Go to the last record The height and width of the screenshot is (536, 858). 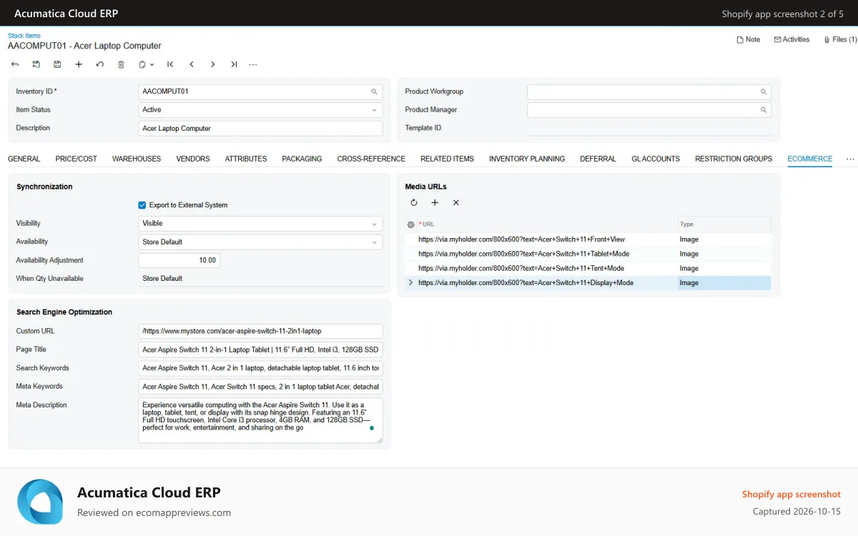point(234,64)
